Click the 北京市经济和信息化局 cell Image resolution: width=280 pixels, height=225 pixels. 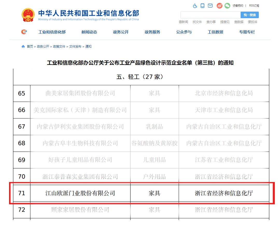tap(224, 93)
